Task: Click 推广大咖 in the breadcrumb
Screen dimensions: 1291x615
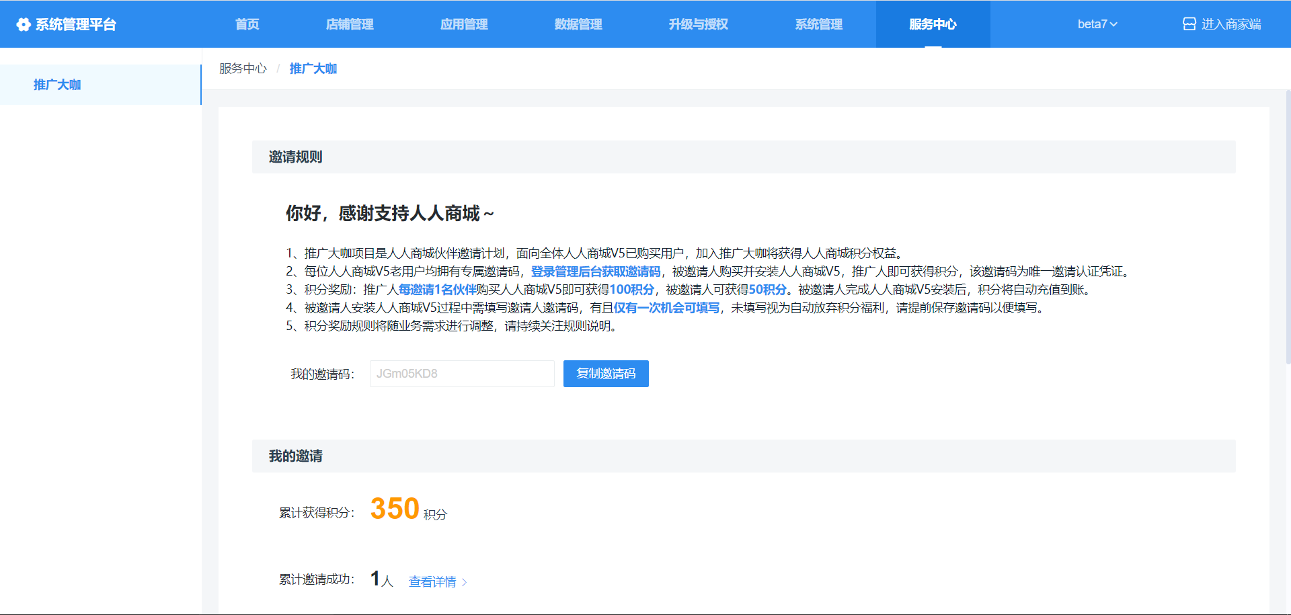Action: 313,69
